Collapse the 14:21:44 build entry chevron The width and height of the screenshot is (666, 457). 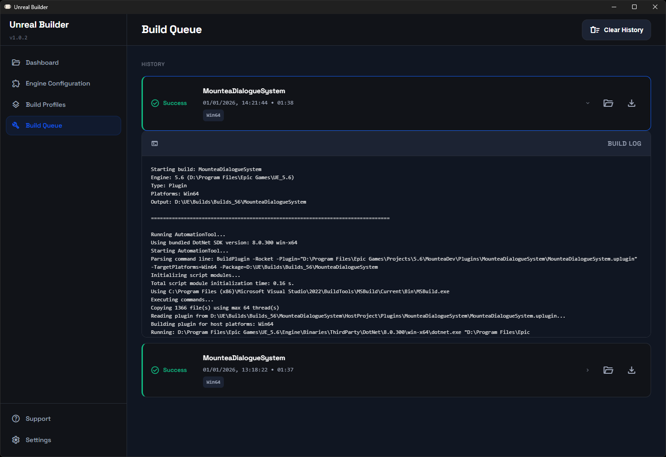click(588, 103)
